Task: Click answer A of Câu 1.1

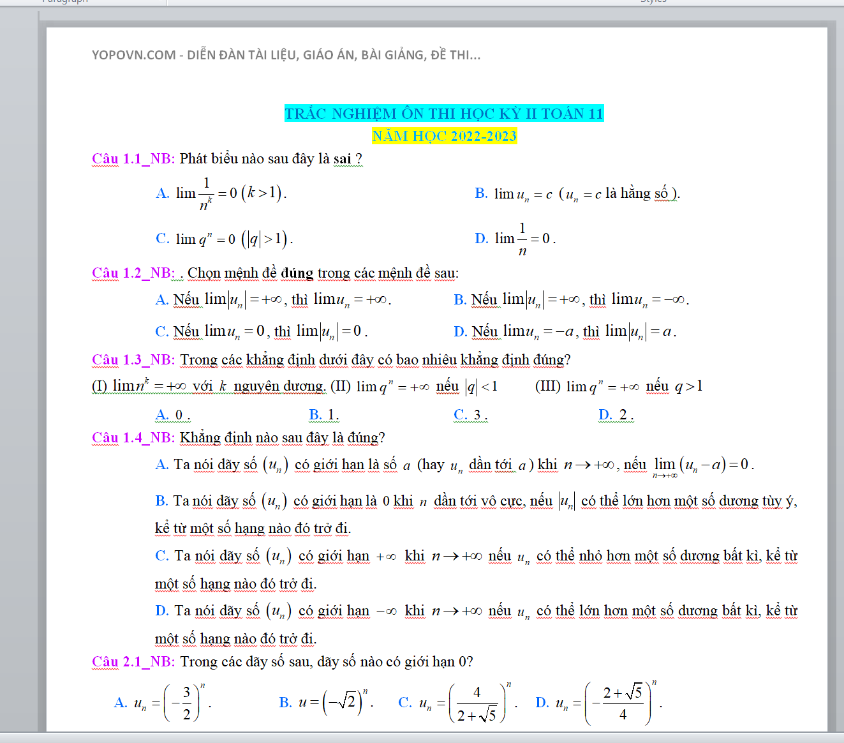Action: [x=221, y=193]
